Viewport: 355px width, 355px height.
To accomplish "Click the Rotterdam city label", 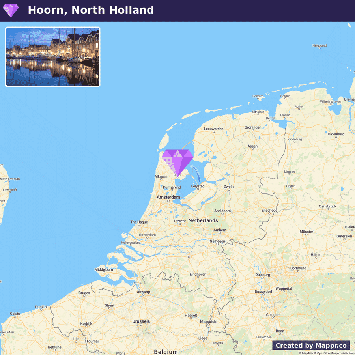I will point(148,235).
